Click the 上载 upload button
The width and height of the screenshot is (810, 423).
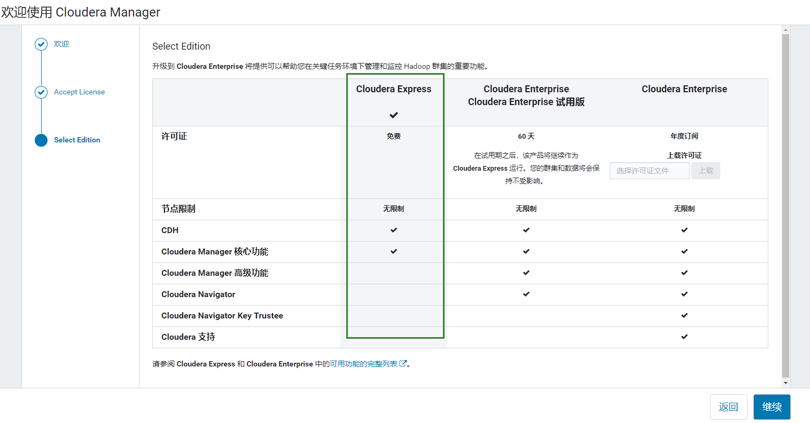pyautogui.click(x=706, y=171)
